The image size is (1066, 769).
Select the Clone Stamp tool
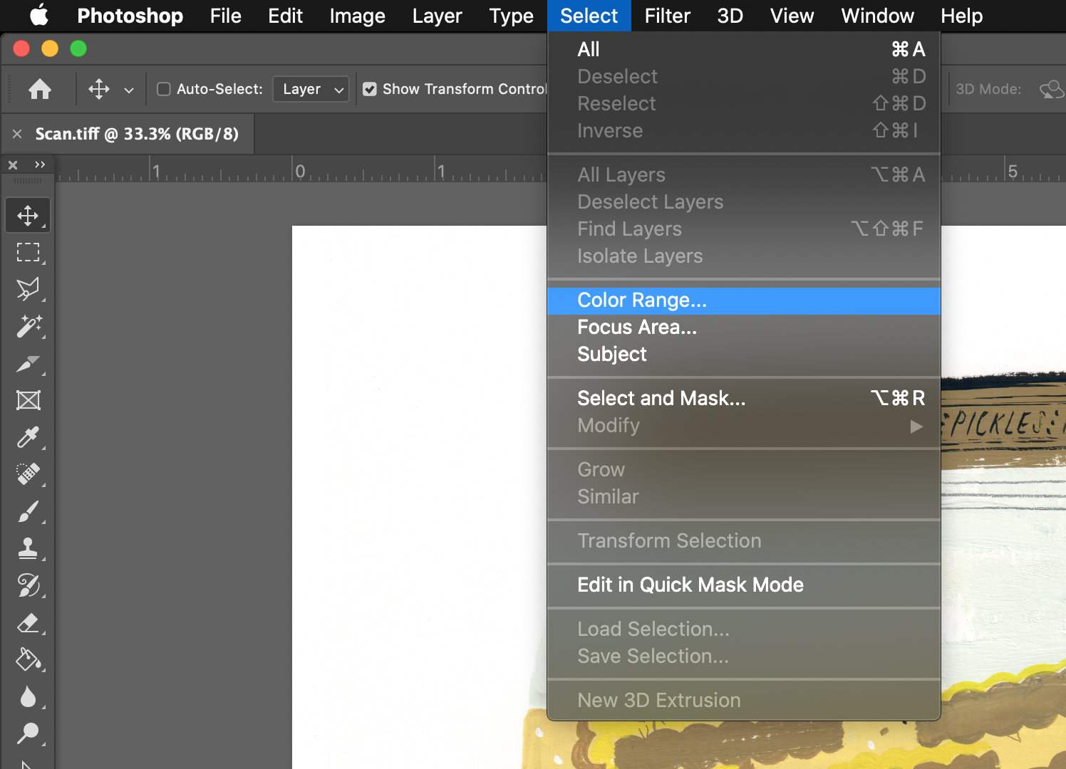tap(28, 548)
